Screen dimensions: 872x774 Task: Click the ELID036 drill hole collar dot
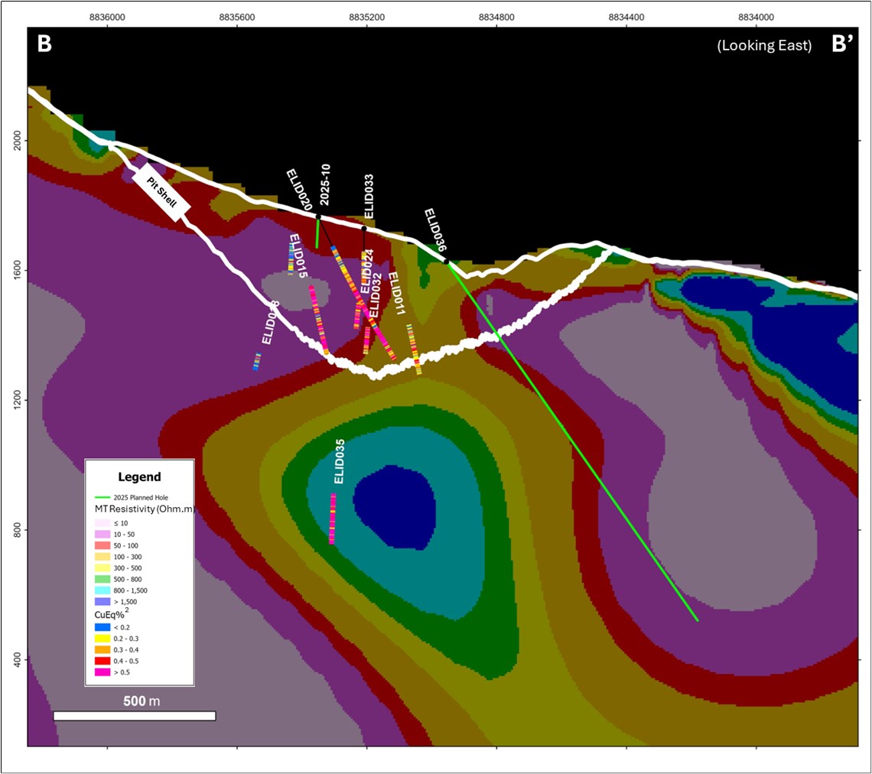[447, 262]
